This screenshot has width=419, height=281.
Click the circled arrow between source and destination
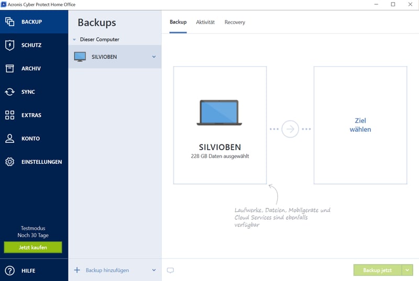coord(290,129)
